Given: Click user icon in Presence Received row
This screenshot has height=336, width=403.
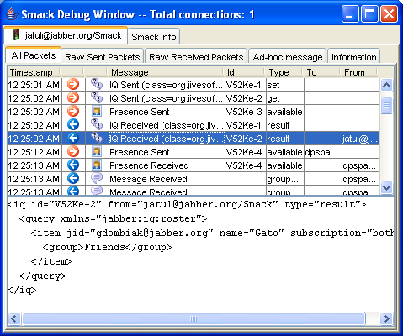Looking at the screenshot, I should tap(97, 165).
